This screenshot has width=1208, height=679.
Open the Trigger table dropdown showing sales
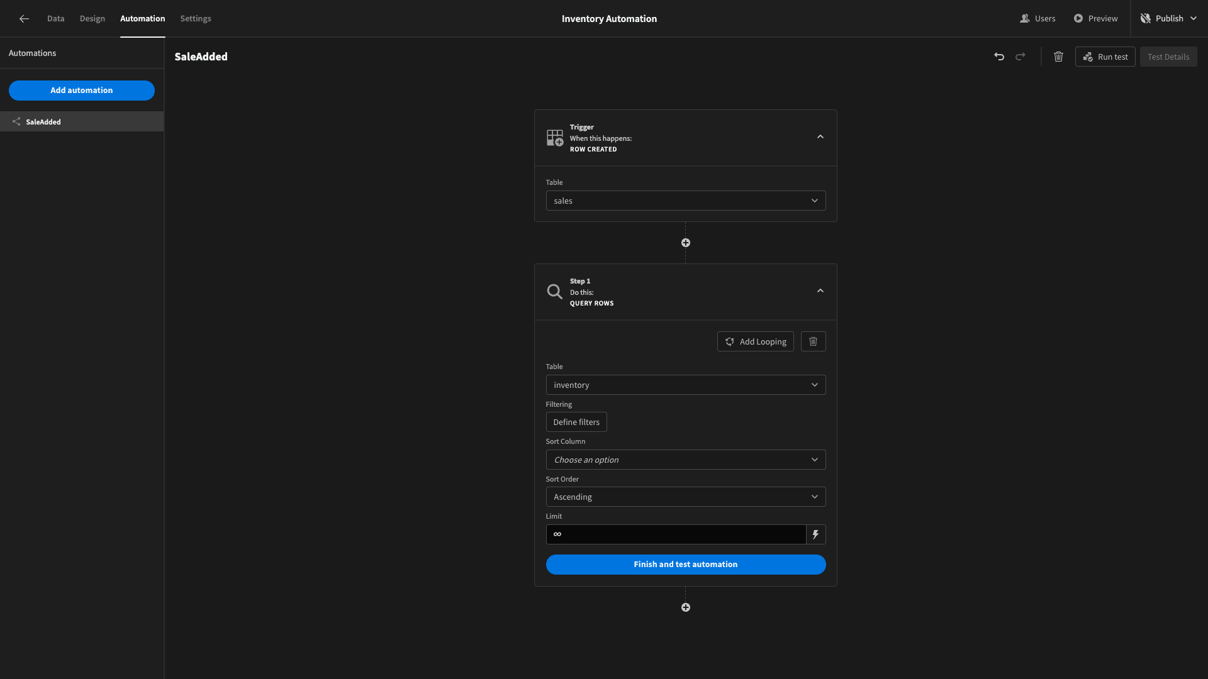(686, 201)
